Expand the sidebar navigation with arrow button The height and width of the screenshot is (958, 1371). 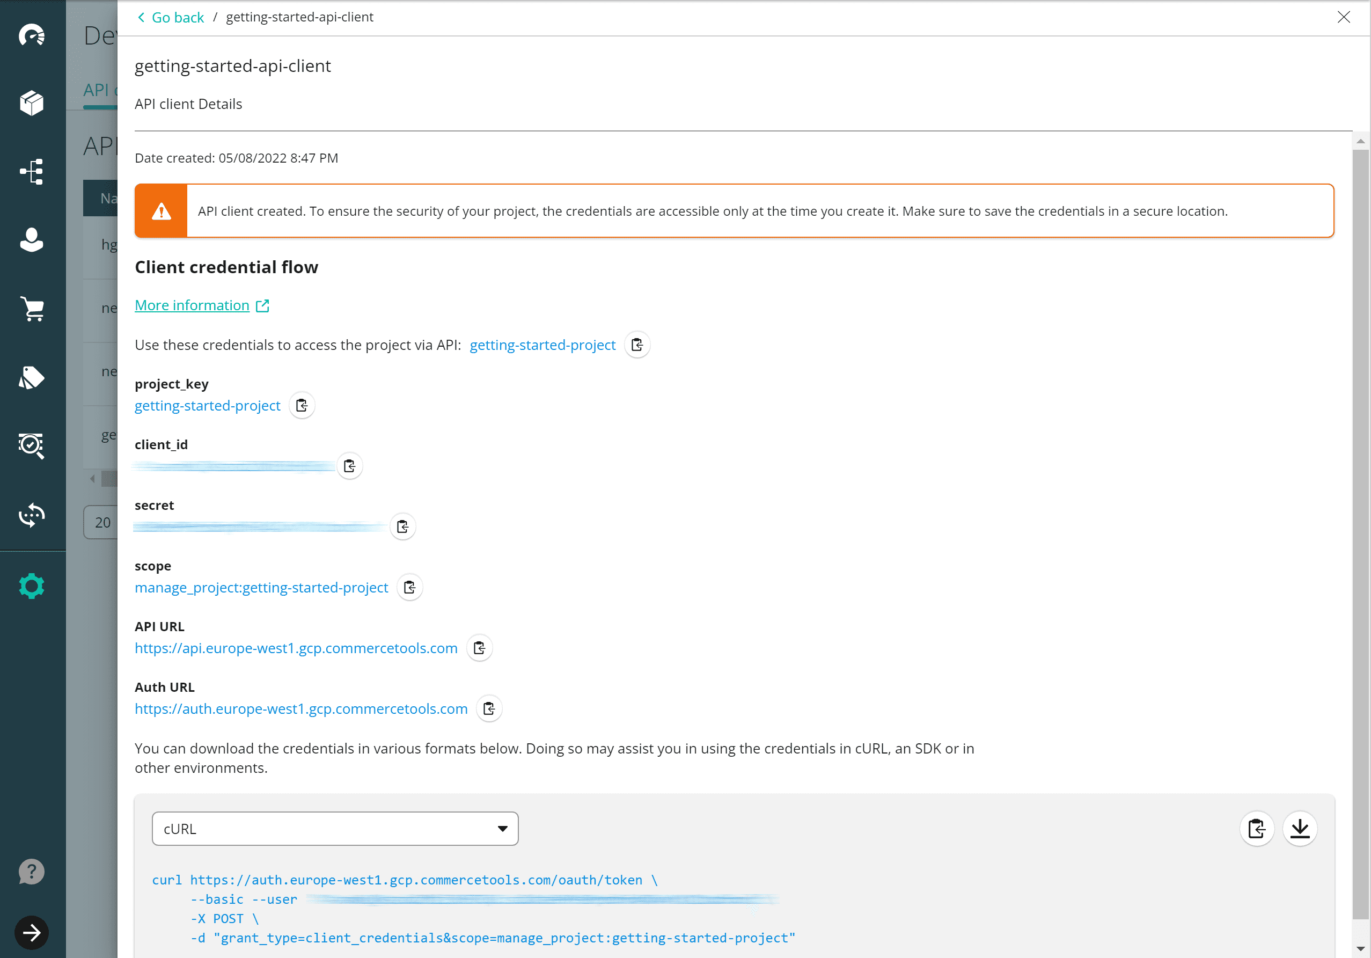pyautogui.click(x=32, y=932)
